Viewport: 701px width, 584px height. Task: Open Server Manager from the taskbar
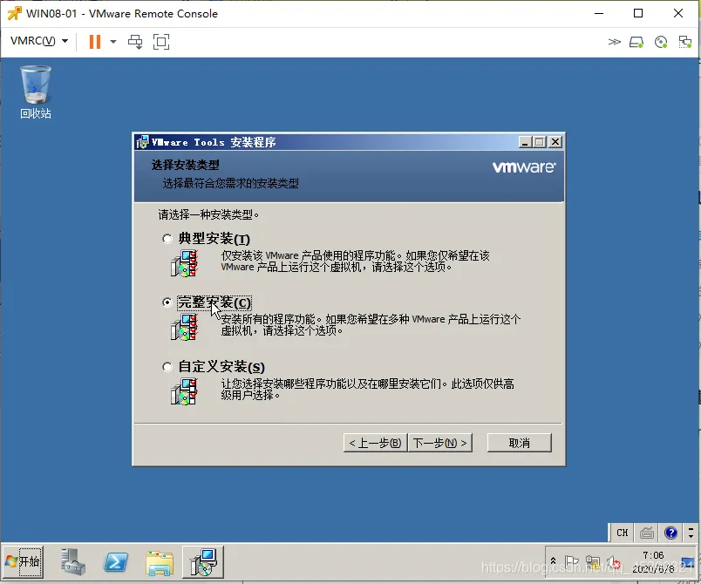[73, 561]
